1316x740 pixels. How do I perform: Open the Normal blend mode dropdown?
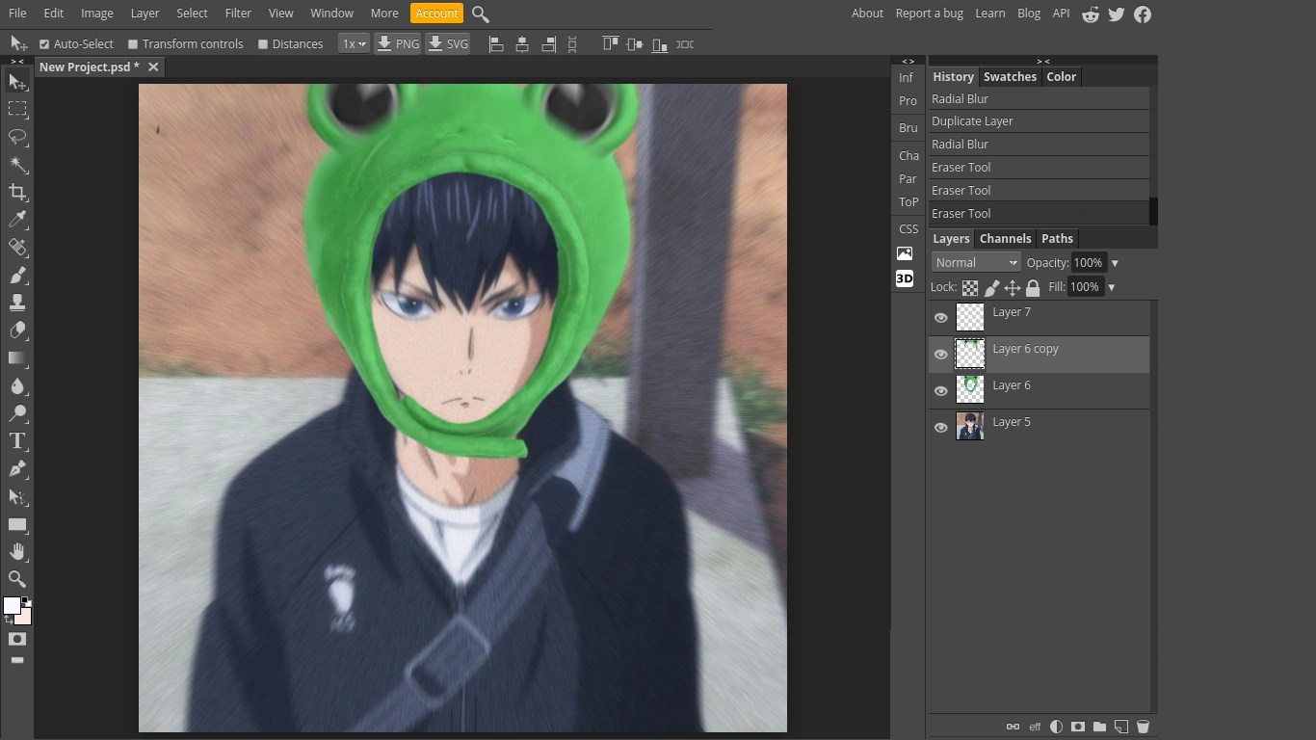pyautogui.click(x=976, y=262)
